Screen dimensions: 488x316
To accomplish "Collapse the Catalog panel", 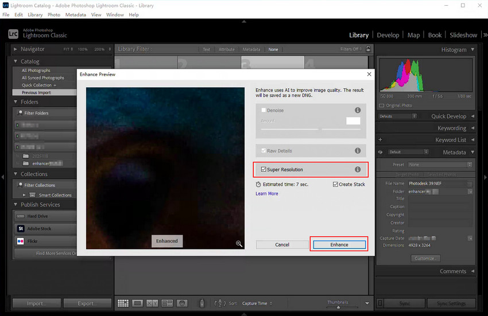I will coord(16,61).
